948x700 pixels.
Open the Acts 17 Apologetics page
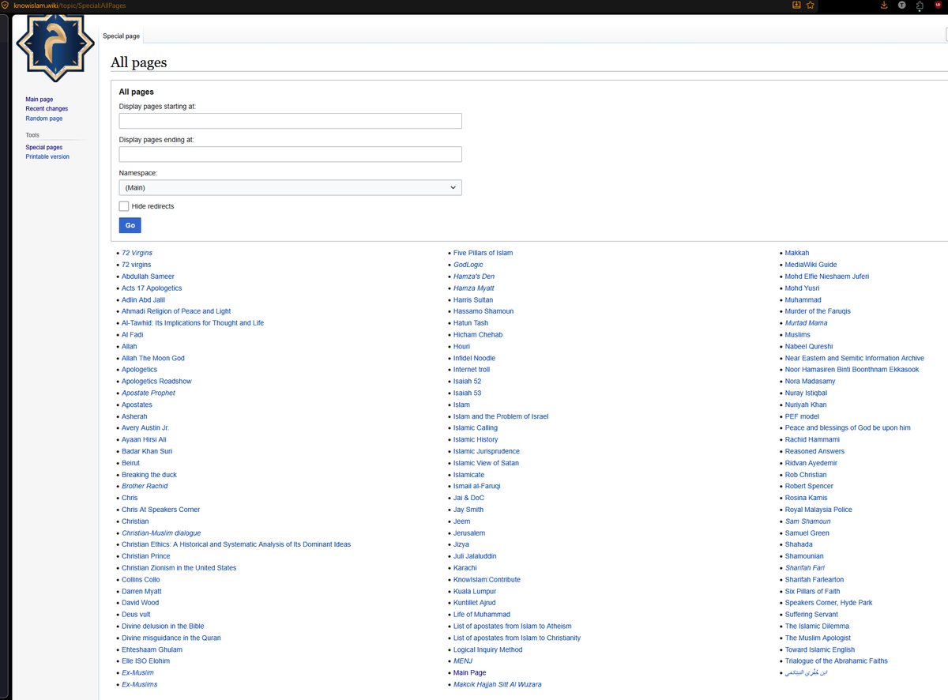point(152,288)
